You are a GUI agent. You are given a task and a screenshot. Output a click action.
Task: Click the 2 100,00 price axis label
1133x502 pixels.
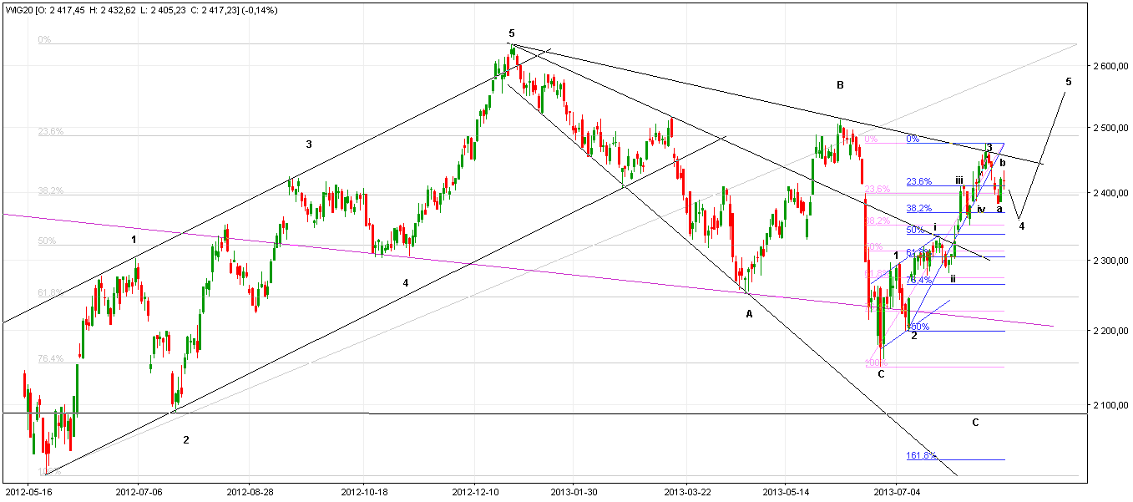pyautogui.click(x=1110, y=406)
